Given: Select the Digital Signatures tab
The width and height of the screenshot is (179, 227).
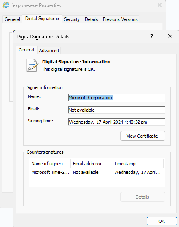Looking at the screenshot, I should coord(42,19).
